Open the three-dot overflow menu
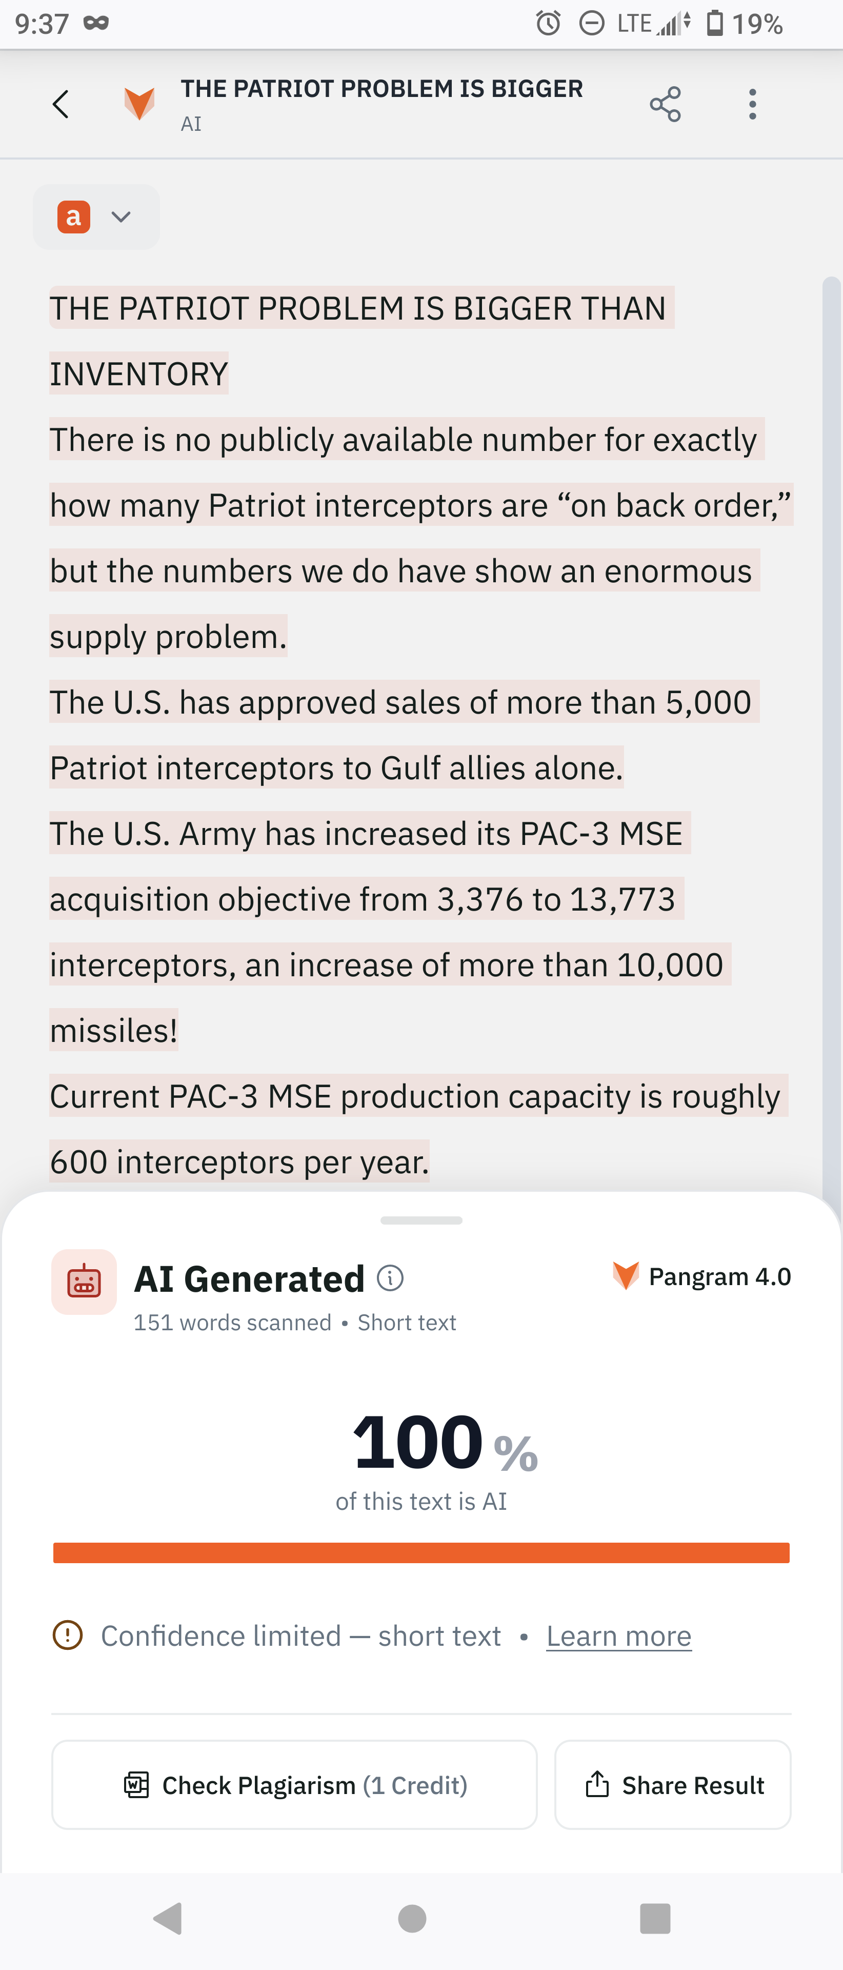Image resolution: width=843 pixels, height=1970 pixels. click(x=753, y=104)
